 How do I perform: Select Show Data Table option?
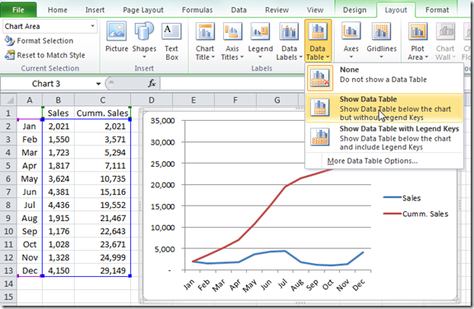click(x=384, y=108)
